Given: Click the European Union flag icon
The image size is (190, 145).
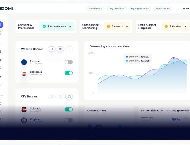Looking at the screenshot, I should 24,62.
